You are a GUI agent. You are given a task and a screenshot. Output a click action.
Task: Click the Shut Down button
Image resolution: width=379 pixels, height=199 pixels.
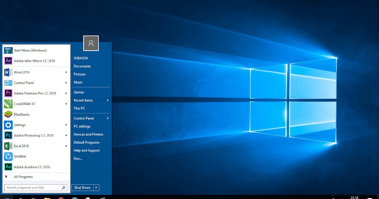pos(81,187)
